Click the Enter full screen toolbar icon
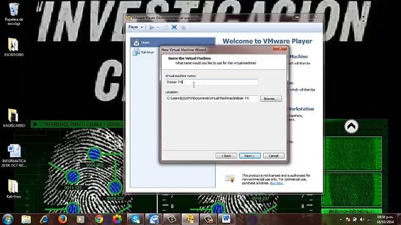Screen dimensions: 401x225 coord(174,27)
